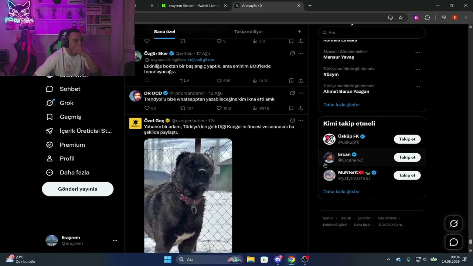473x266 pixels.
Task: Share the DR OCD post
Action: [301, 108]
